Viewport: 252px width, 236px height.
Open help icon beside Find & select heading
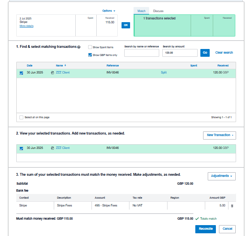pyautogui.click(x=79, y=47)
